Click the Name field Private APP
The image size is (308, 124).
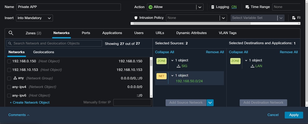(68, 7)
